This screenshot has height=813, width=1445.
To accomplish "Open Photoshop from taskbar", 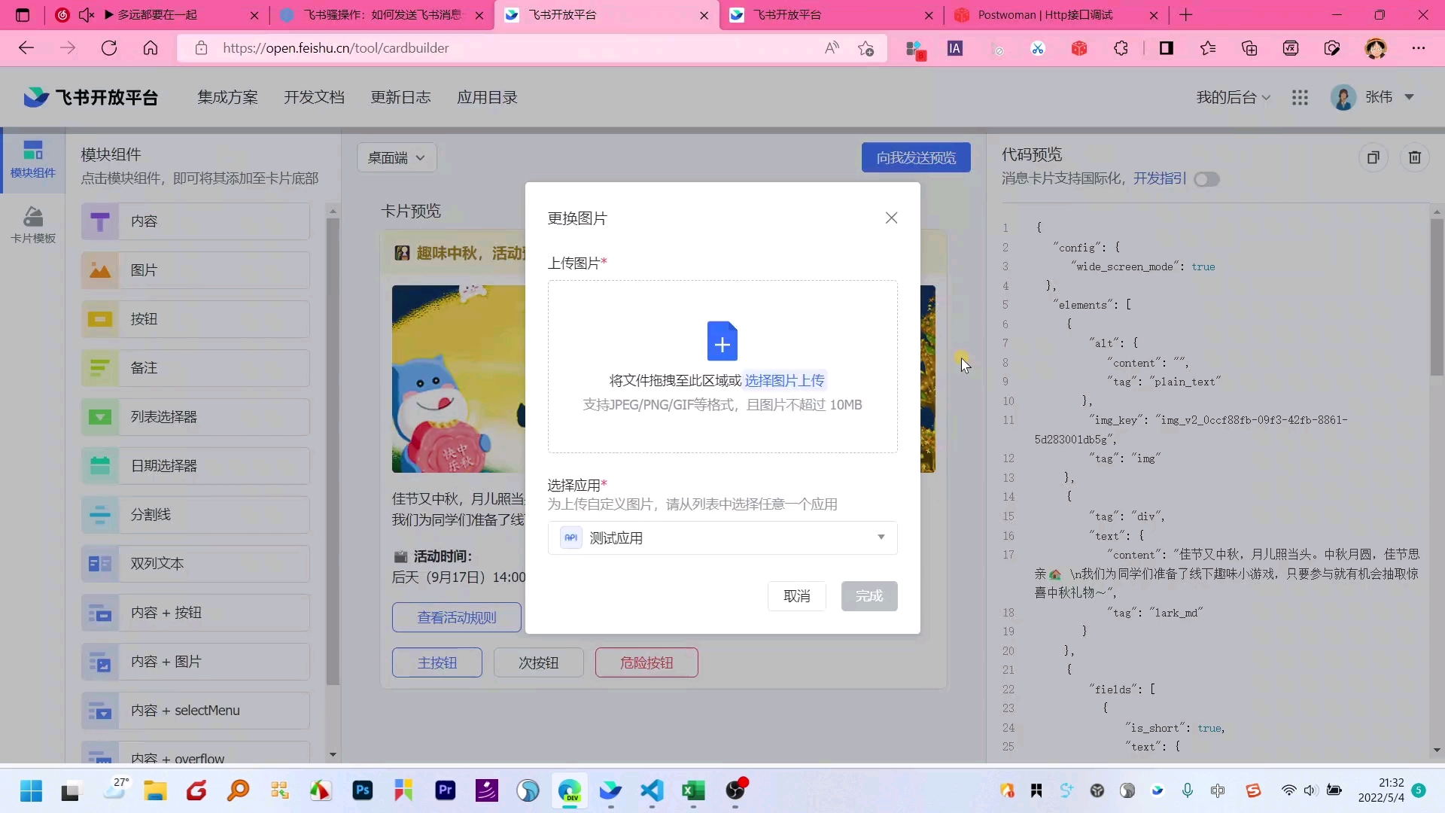I will (x=363, y=790).
